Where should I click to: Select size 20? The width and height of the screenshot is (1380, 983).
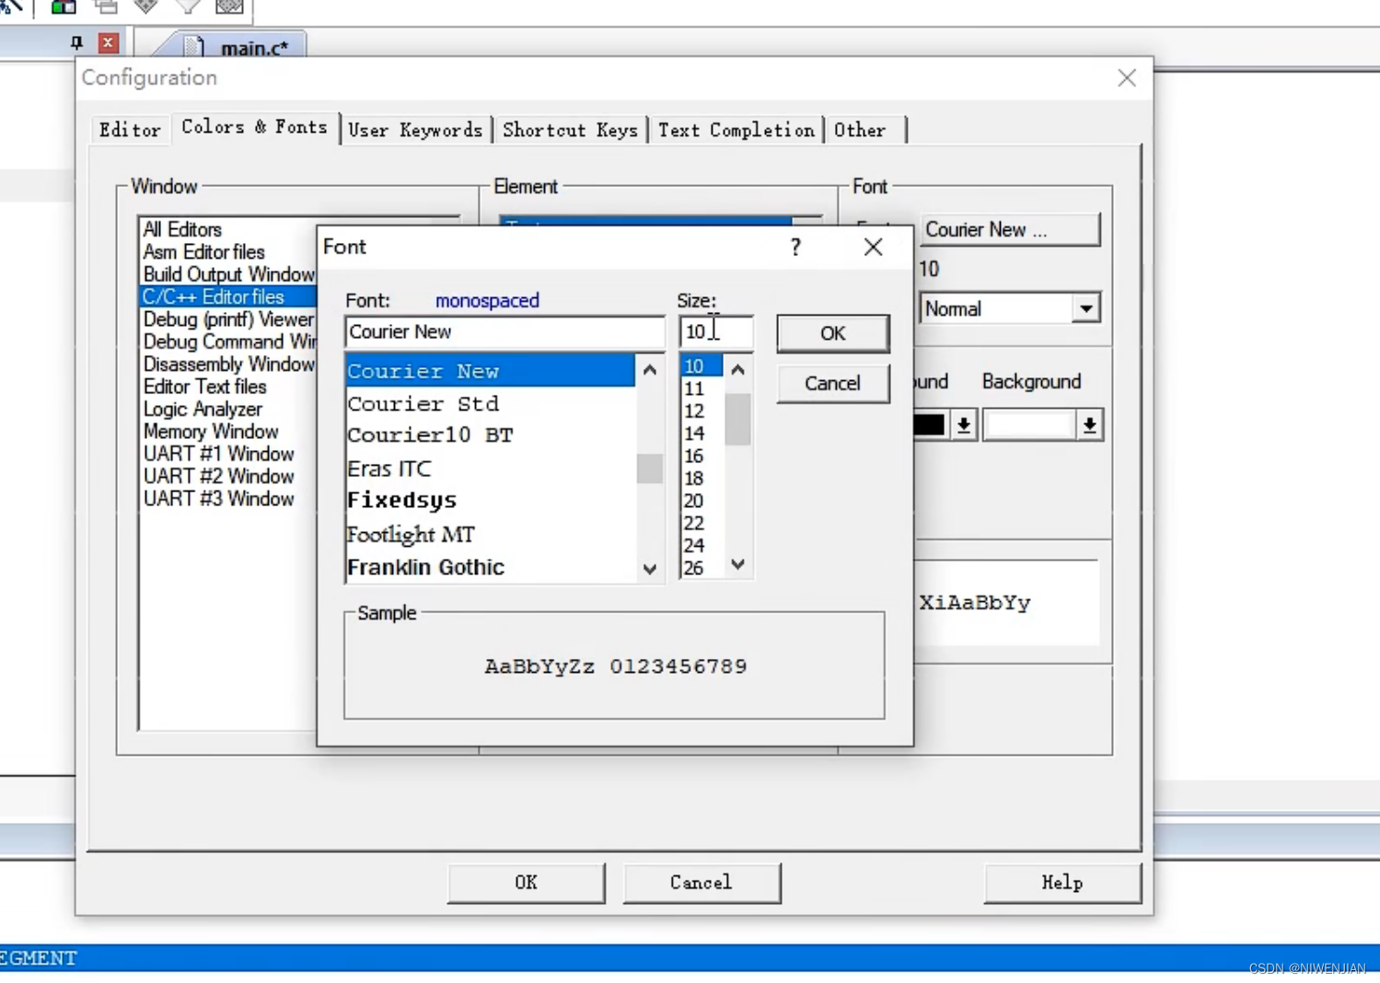(x=702, y=501)
